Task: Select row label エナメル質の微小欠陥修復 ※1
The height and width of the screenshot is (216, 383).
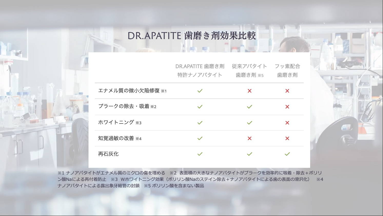Action: pos(132,91)
